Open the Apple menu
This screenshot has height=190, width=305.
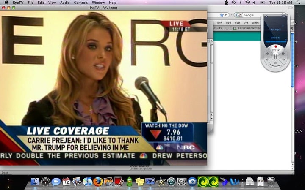click(x=6, y=3)
